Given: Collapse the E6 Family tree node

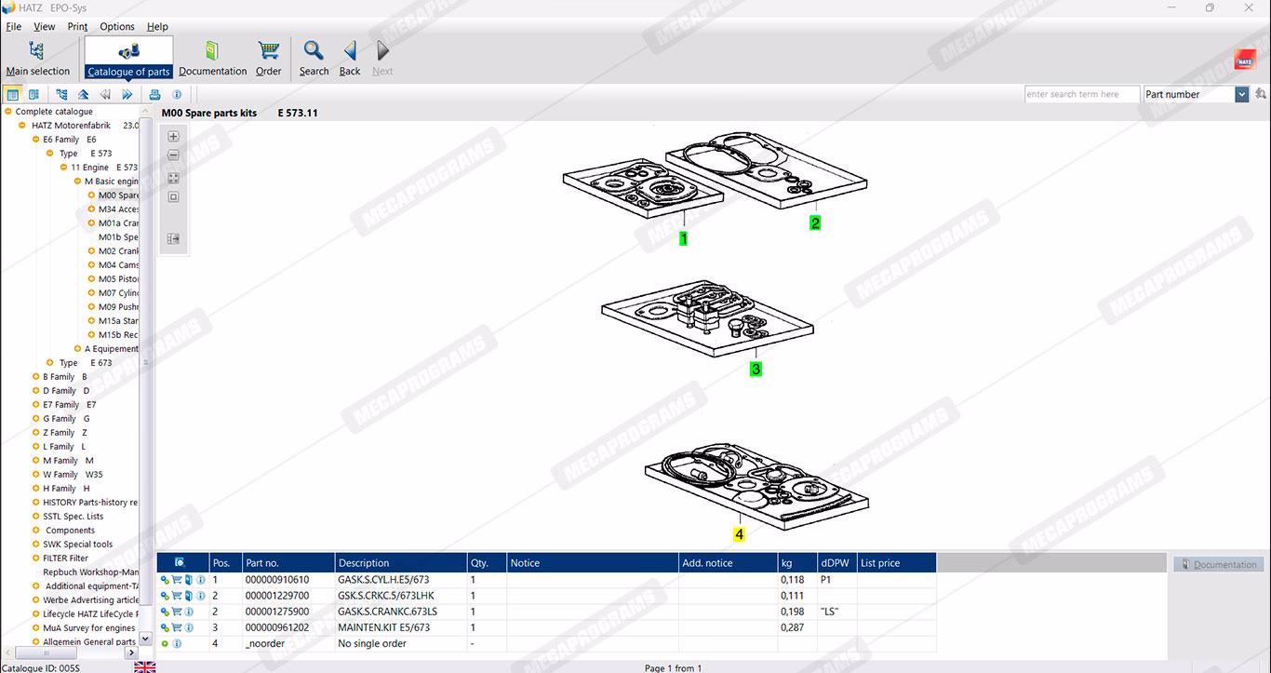Looking at the screenshot, I should (x=36, y=140).
